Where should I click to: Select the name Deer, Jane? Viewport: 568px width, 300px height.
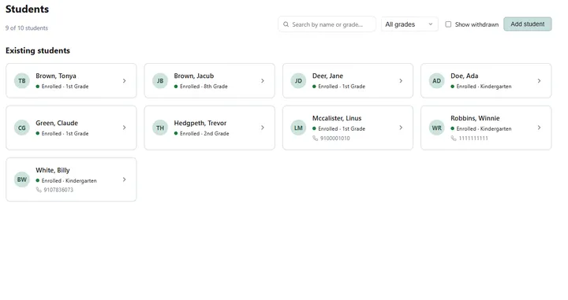[327, 76]
